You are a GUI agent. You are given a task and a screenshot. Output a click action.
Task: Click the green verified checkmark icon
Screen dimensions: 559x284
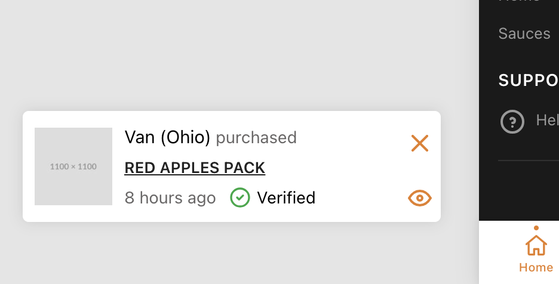point(239,197)
